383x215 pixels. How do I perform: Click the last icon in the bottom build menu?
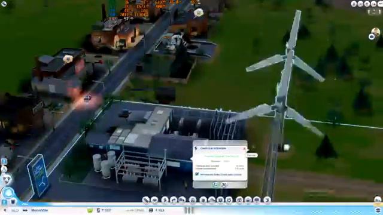[x=268, y=200]
